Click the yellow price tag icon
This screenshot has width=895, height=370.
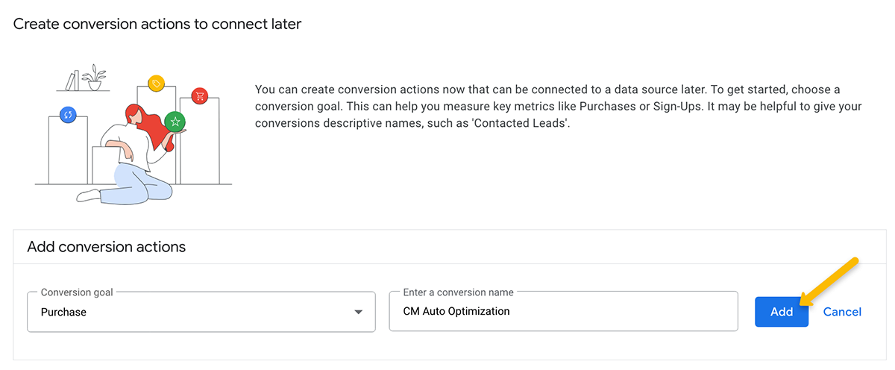coord(156,84)
